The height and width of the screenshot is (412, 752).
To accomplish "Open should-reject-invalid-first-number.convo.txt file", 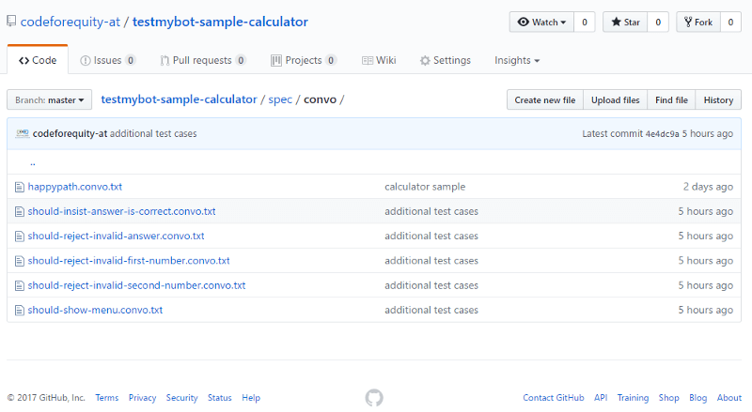I will click(x=129, y=261).
